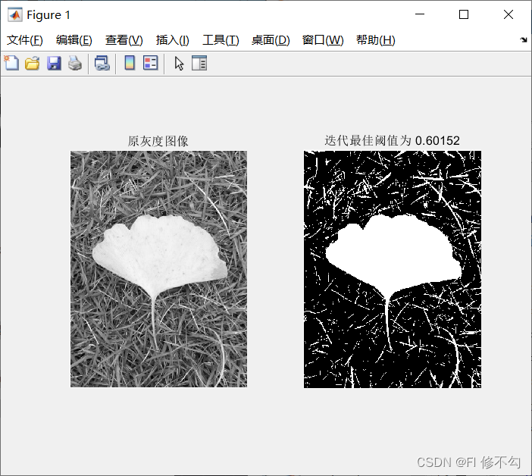Open the 窗口(W) menu
Screen dimensions: 532x476
tap(323, 40)
